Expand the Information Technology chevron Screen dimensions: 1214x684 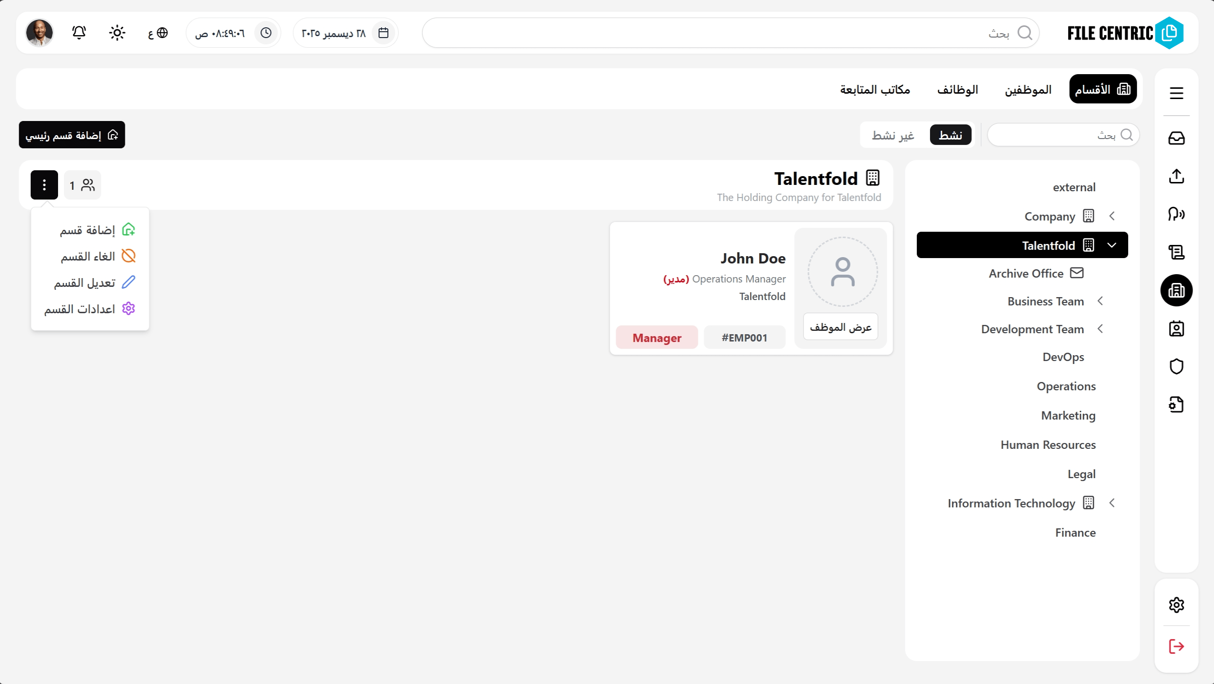point(1113,503)
